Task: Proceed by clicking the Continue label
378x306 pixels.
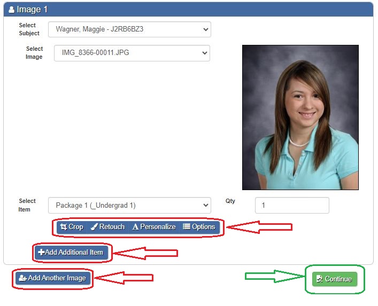Action: click(338, 279)
